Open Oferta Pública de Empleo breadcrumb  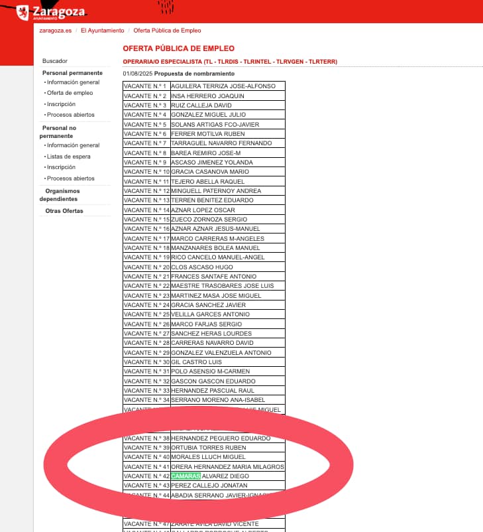(167, 31)
